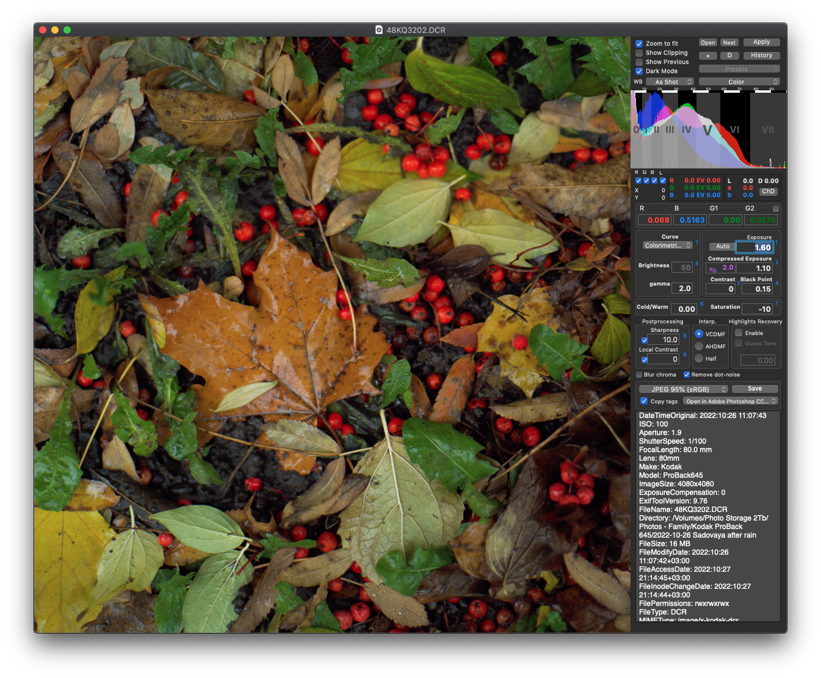This screenshot has width=821, height=678.
Task: Click the G2 coefficient field
Action: (x=761, y=220)
